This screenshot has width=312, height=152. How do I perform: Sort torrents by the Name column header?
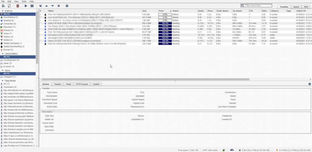tap(95, 11)
